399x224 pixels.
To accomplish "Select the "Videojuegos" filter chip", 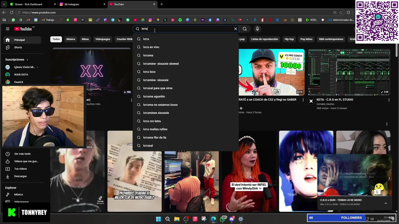I will (x=103, y=39).
